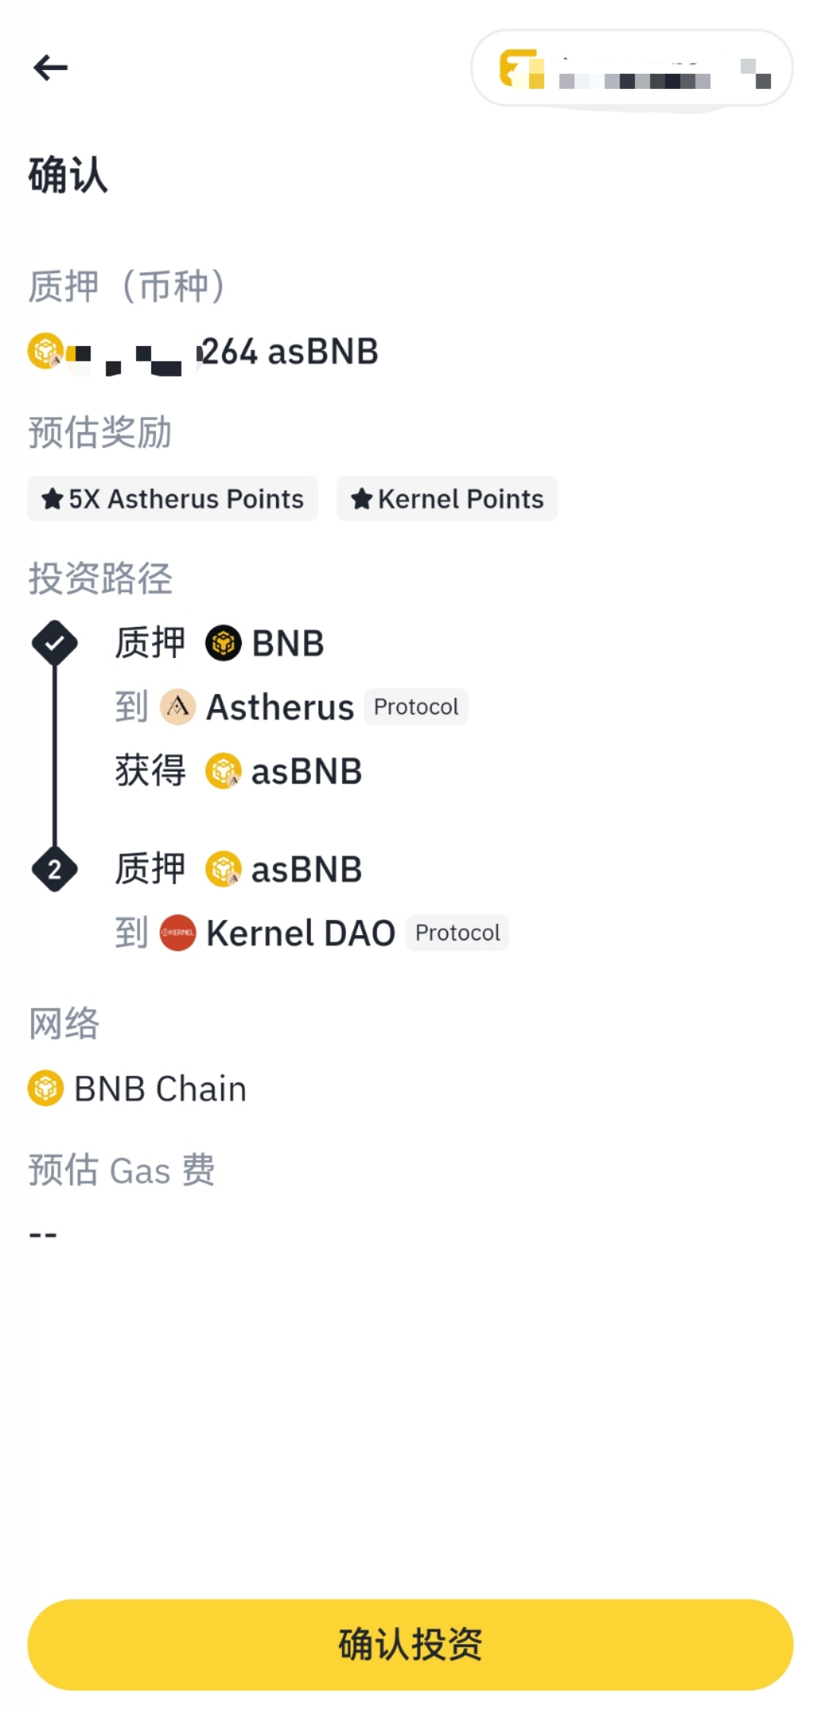This screenshot has width=821, height=1711.
Task: Tap the asBNB icon after 获得
Action: [x=223, y=771]
